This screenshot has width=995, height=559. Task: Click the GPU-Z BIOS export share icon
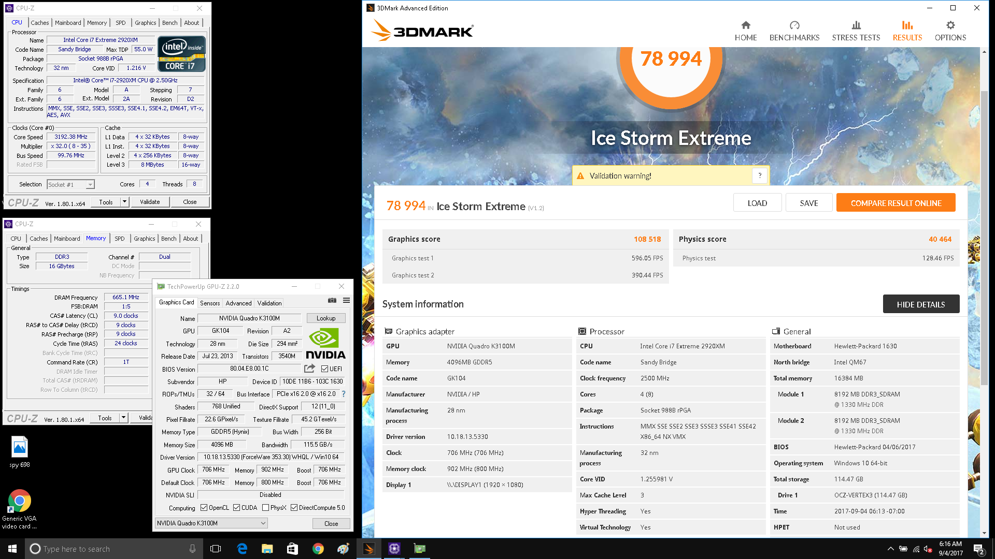[x=309, y=369]
